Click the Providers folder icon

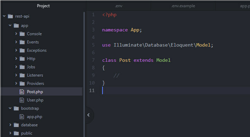click(x=22, y=84)
